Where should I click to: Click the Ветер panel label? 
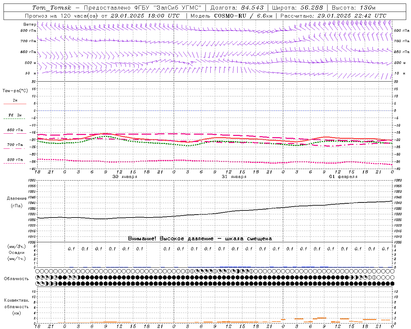[x=30, y=24]
